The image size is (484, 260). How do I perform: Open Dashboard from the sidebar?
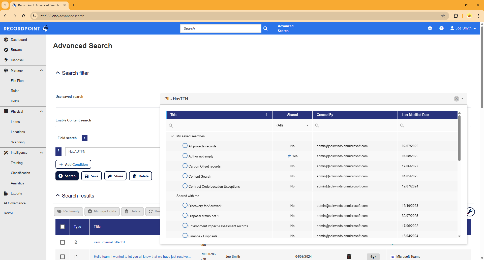pos(19,40)
